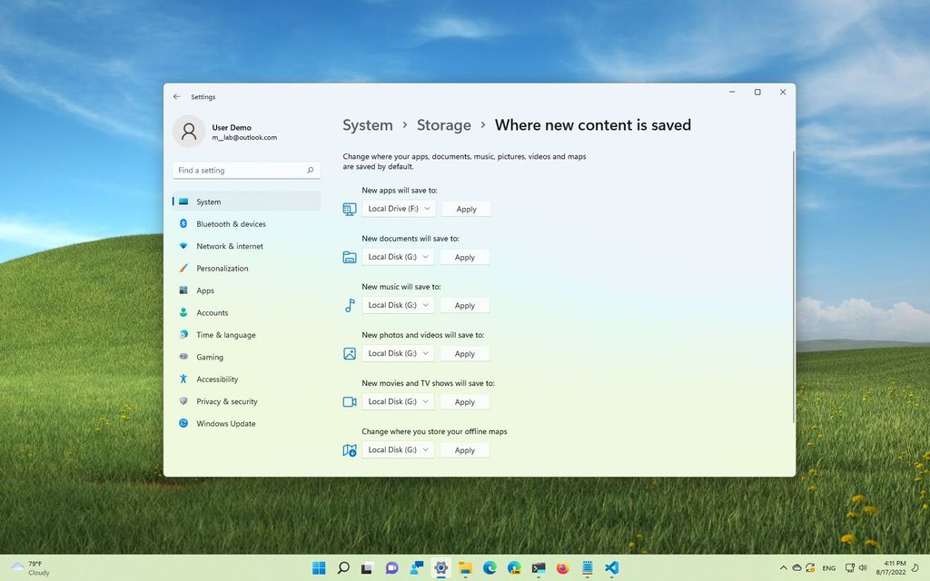Screen dimensions: 930x581
Task: Open the drive dropdown for new music
Action: pos(397,305)
